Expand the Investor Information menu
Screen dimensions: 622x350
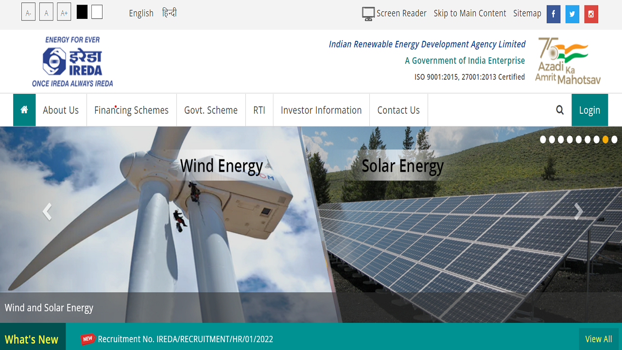321,110
